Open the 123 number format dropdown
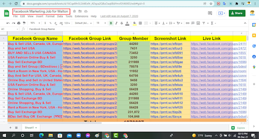This screenshot has height=139, width=259. [67, 23]
